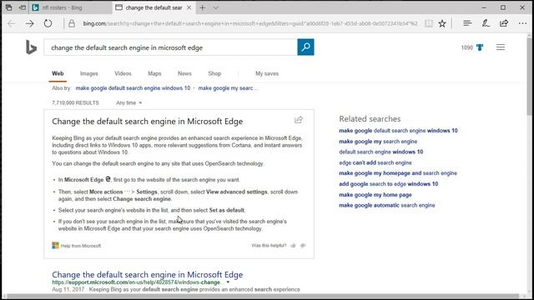
Task: Go forward with the forward arrow
Action: pos(30,23)
